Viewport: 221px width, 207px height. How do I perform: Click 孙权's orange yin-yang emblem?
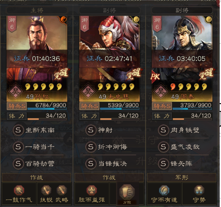[x=63, y=19]
